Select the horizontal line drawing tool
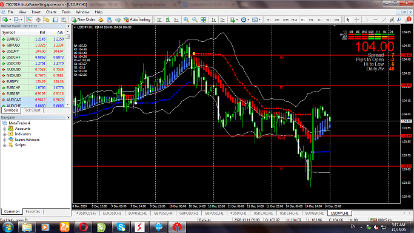414x233 pixels. tap(375, 19)
